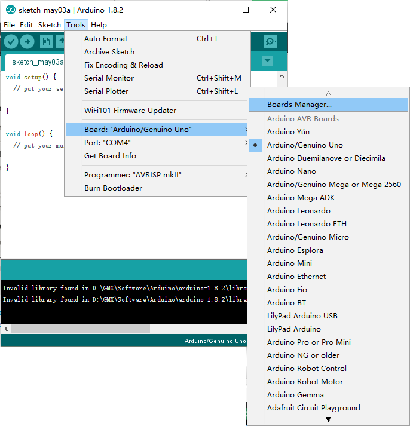Click console horizontal scrollbar thumb
The height and width of the screenshot is (426, 410).
[x=81, y=329]
